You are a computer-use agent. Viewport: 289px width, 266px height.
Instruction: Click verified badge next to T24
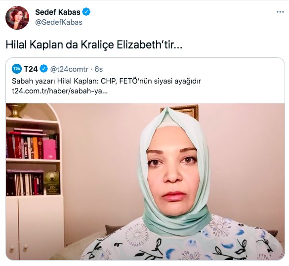[x=44, y=69]
